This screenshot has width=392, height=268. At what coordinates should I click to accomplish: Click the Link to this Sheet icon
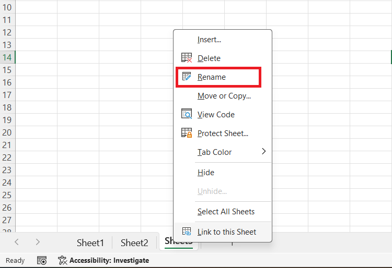pyautogui.click(x=187, y=232)
